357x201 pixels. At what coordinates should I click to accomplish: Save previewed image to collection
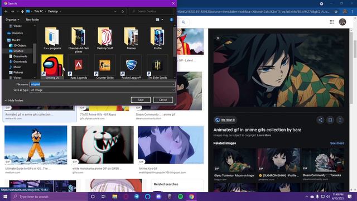coord(330,120)
